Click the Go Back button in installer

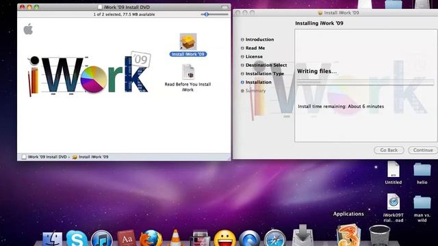click(389, 150)
